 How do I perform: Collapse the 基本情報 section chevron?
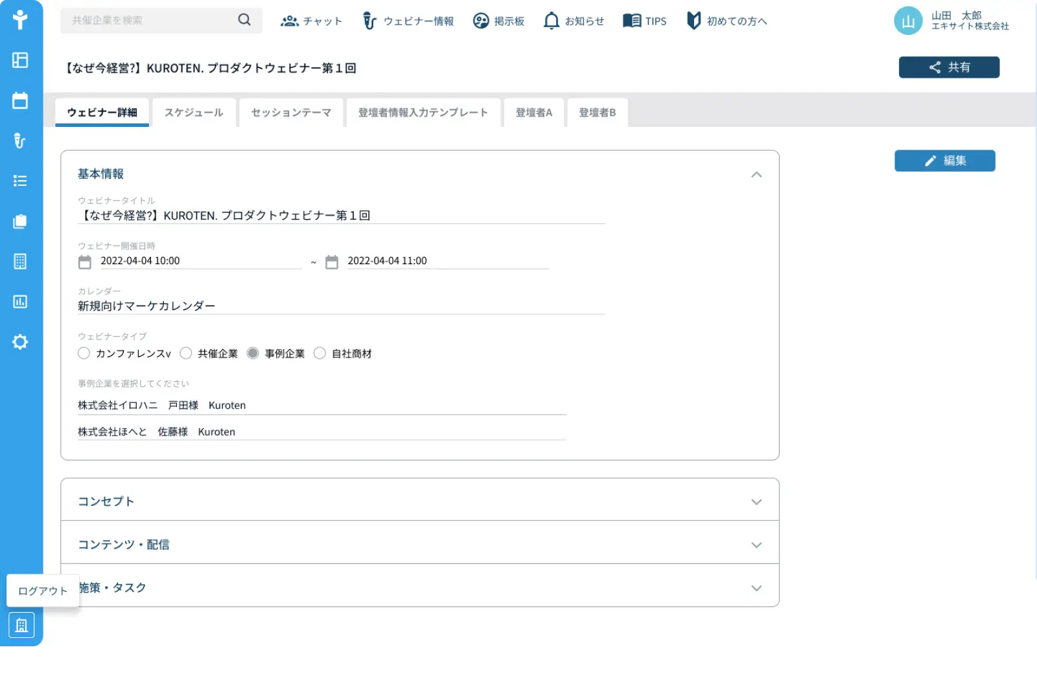[x=756, y=175]
